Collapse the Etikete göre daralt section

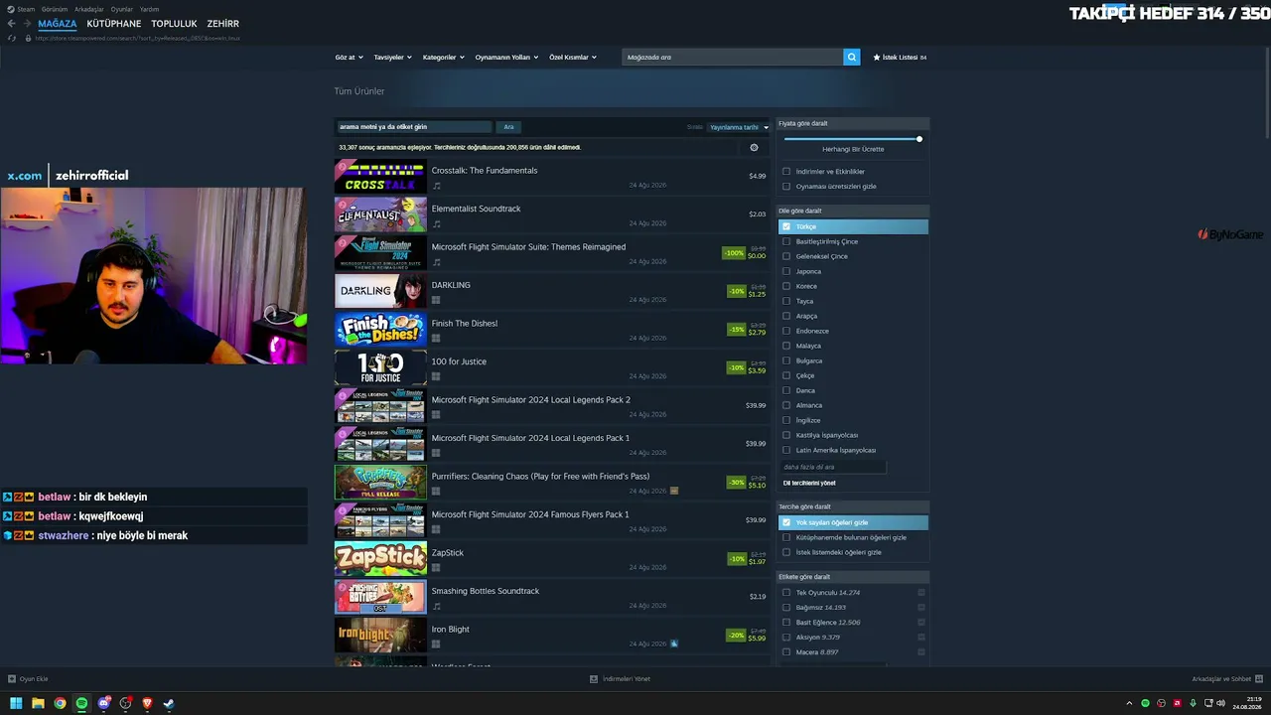(x=853, y=577)
